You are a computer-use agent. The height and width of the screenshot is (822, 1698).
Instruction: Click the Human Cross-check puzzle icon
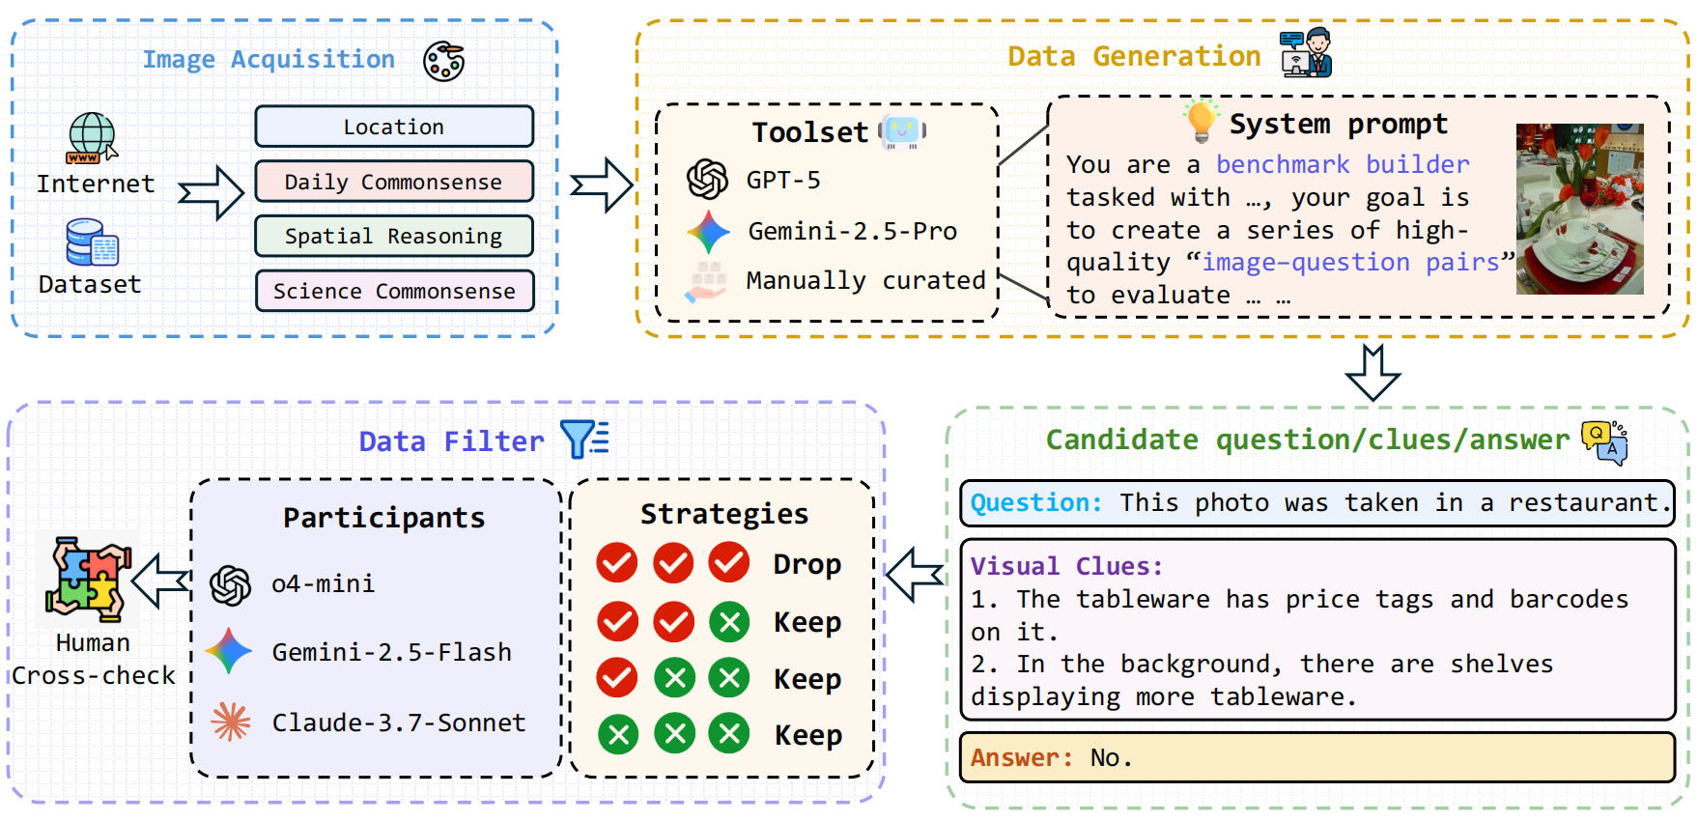pos(88,579)
